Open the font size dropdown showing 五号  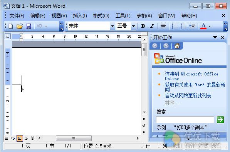[x=133, y=26]
